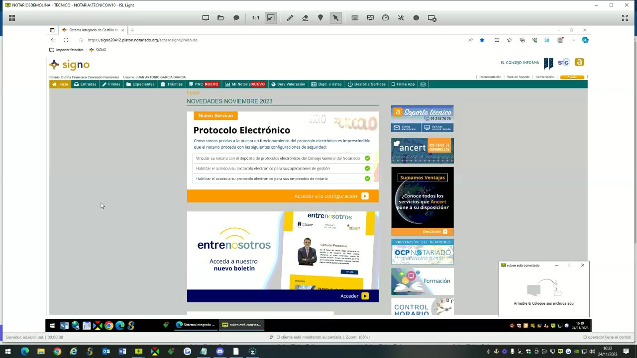Open the Trámites menu

click(x=172, y=85)
